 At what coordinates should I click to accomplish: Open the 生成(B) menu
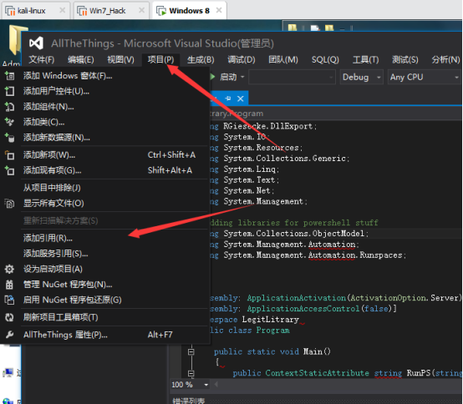[201, 59]
